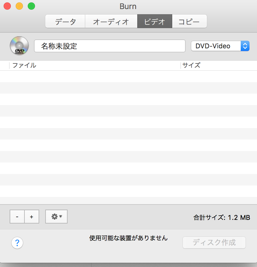The height and width of the screenshot is (267, 257).
Task: Open the DVD-Video format dropdown
Action: (220, 46)
